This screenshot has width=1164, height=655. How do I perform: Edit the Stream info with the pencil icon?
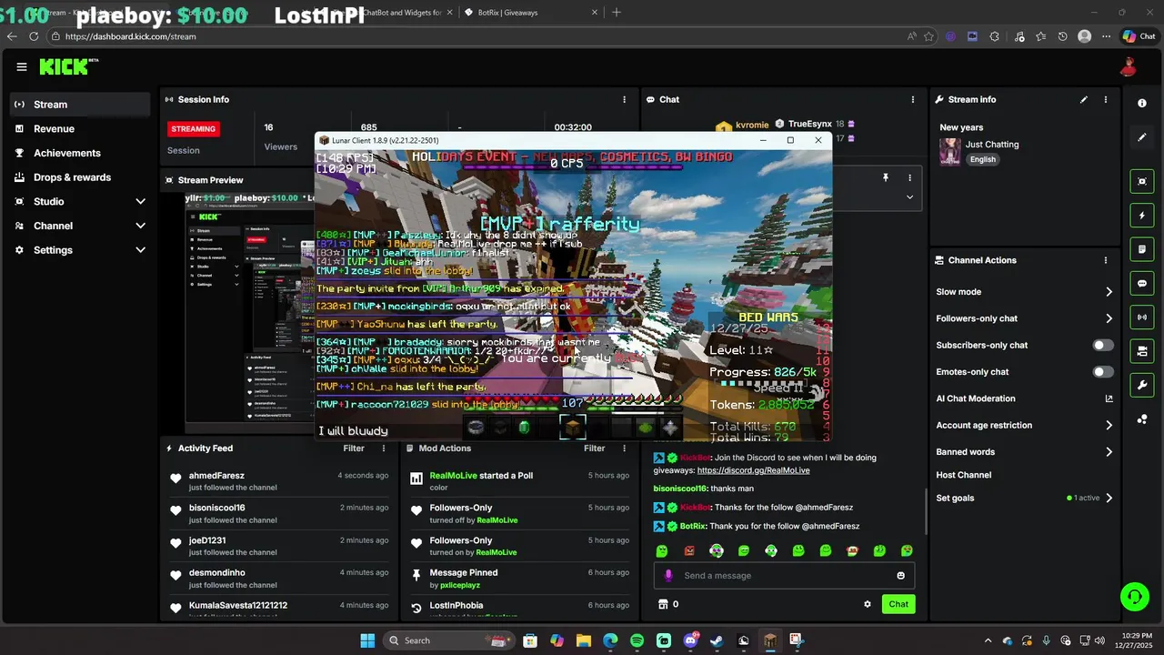(x=1083, y=99)
